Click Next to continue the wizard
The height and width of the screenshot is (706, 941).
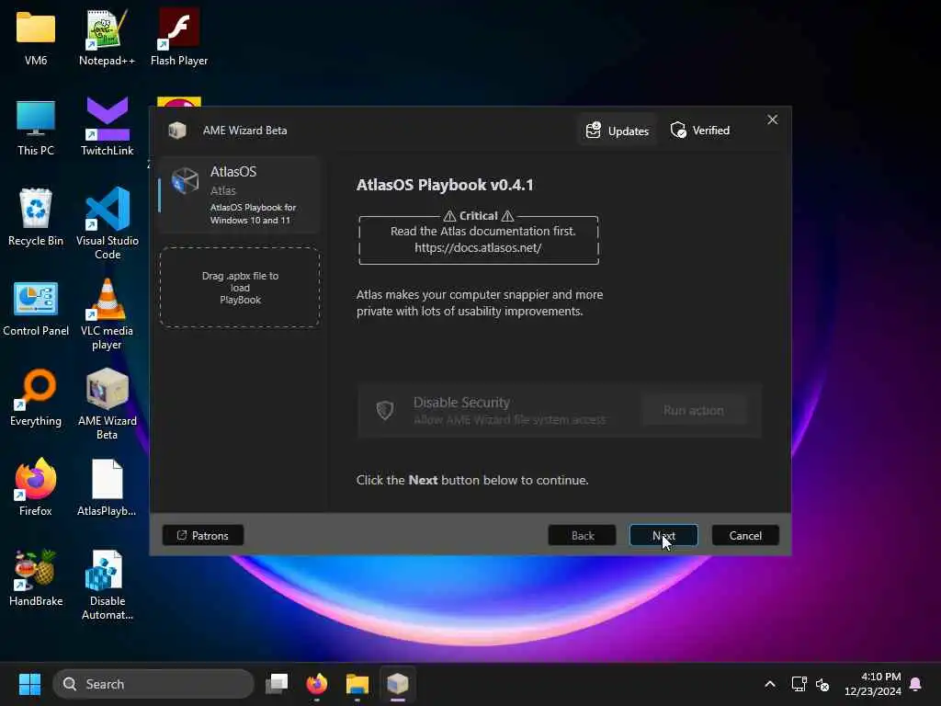[x=663, y=535]
